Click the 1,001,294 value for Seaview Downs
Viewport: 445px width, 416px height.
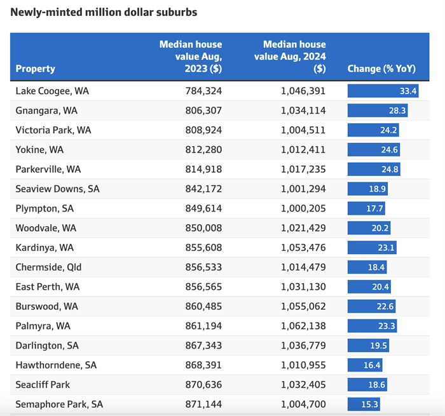[x=303, y=189]
